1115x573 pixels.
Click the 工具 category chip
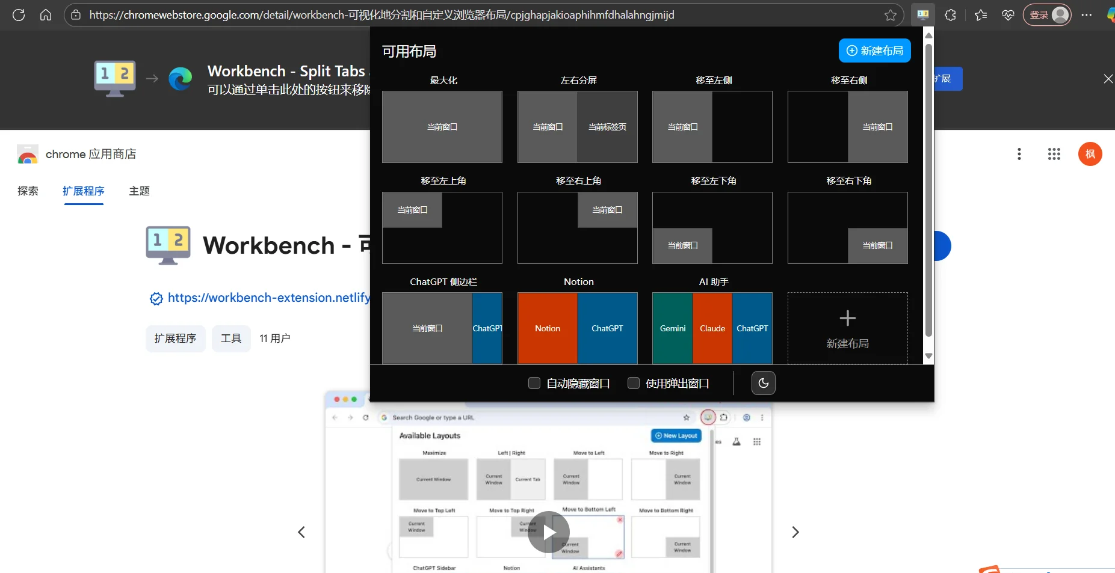[x=231, y=339]
